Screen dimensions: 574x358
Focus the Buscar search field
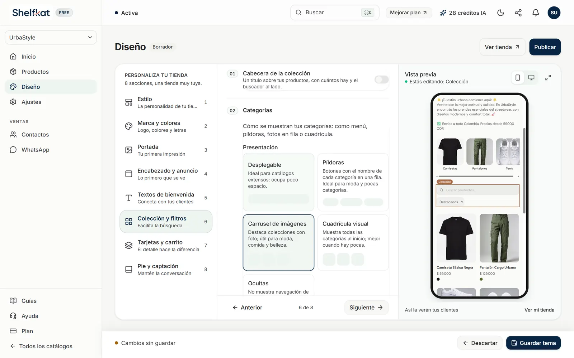334,13
